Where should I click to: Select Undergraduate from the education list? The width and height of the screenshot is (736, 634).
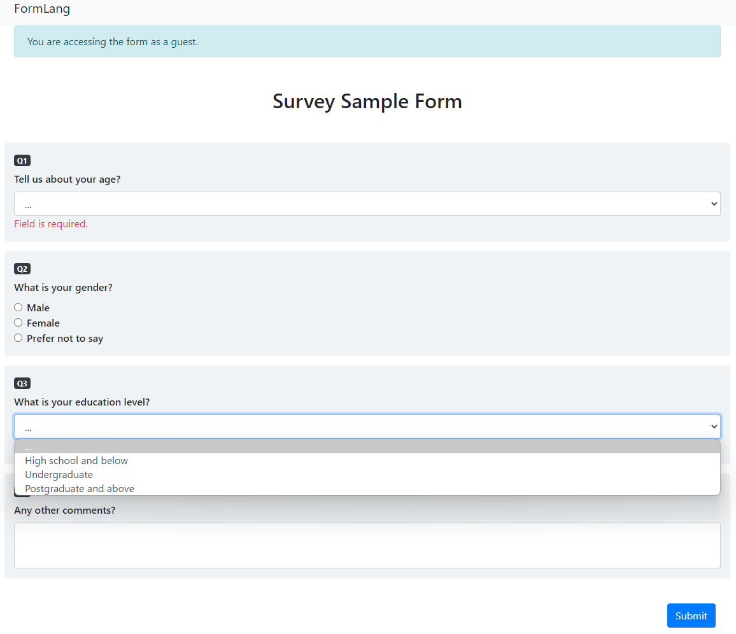59,475
